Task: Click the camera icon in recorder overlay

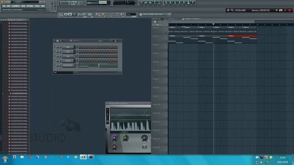Action: pyautogui.click(x=281, y=10)
